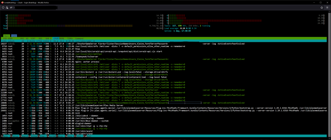Screen dimensions: 331x140
Task: Click F3 Search in the footer bar
Action: click(24, 136)
